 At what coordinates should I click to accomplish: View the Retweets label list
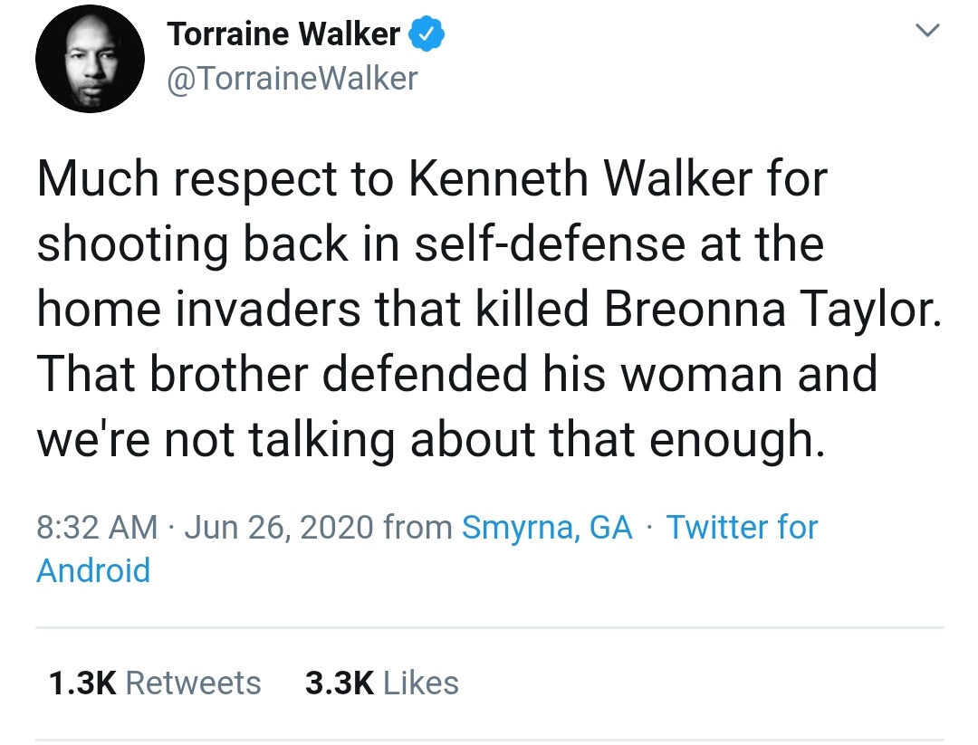click(x=193, y=683)
